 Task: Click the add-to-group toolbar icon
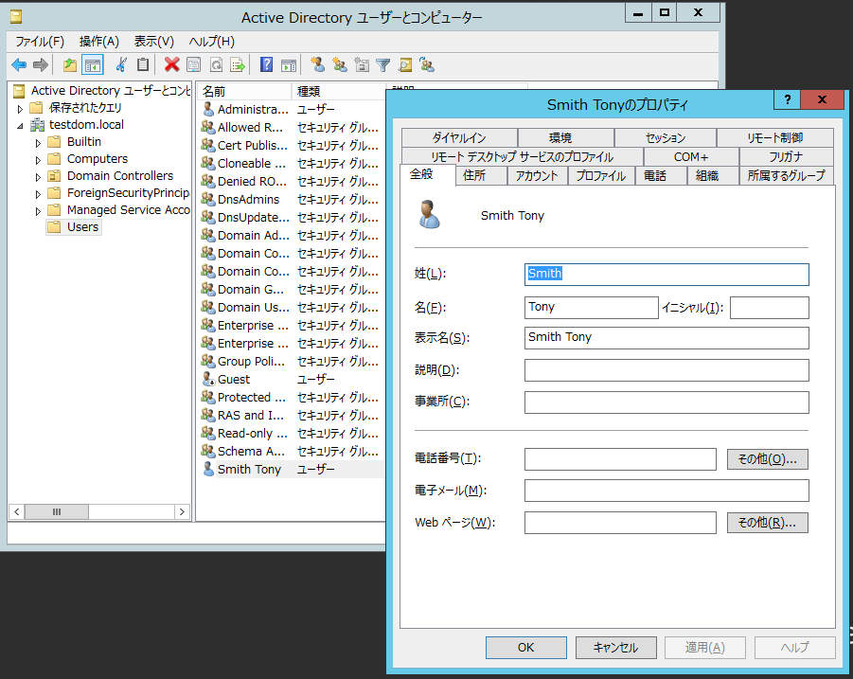click(x=427, y=65)
